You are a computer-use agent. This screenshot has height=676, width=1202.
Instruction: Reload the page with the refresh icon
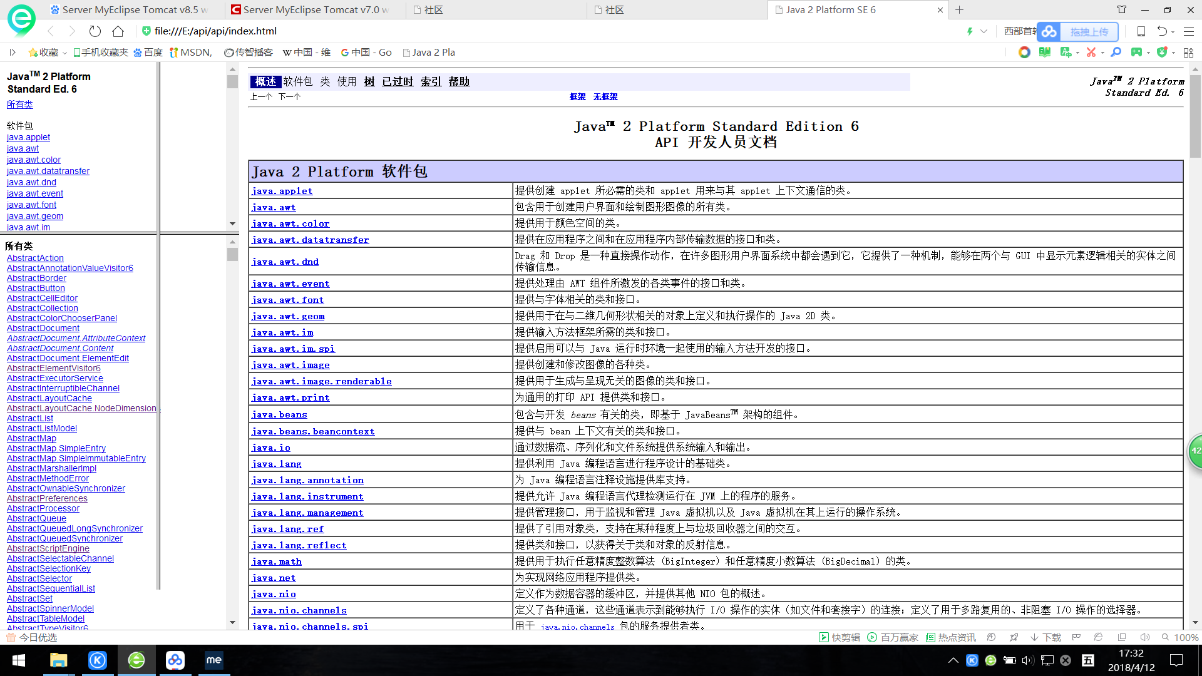(x=95, y=31)
